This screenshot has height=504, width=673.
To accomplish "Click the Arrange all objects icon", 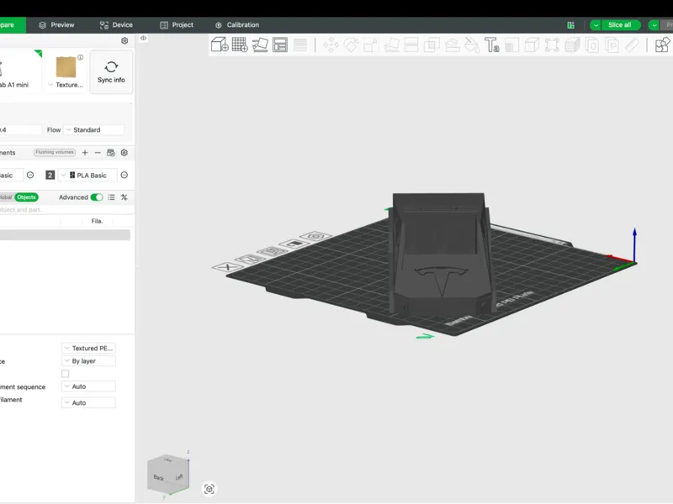I will 280,45.
